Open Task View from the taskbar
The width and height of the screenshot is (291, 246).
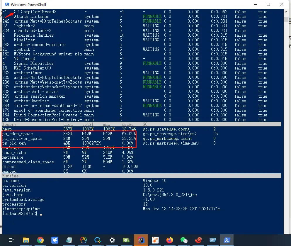pos(11,240)
